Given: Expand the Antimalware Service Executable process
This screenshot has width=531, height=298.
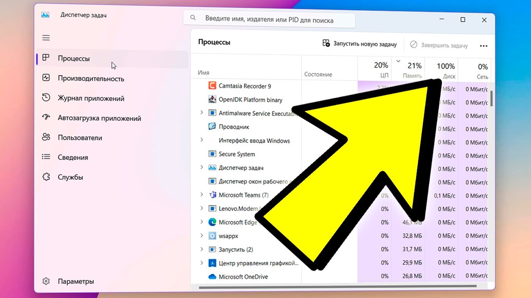Looking at the screenshot, I should (x=202, y=113).
